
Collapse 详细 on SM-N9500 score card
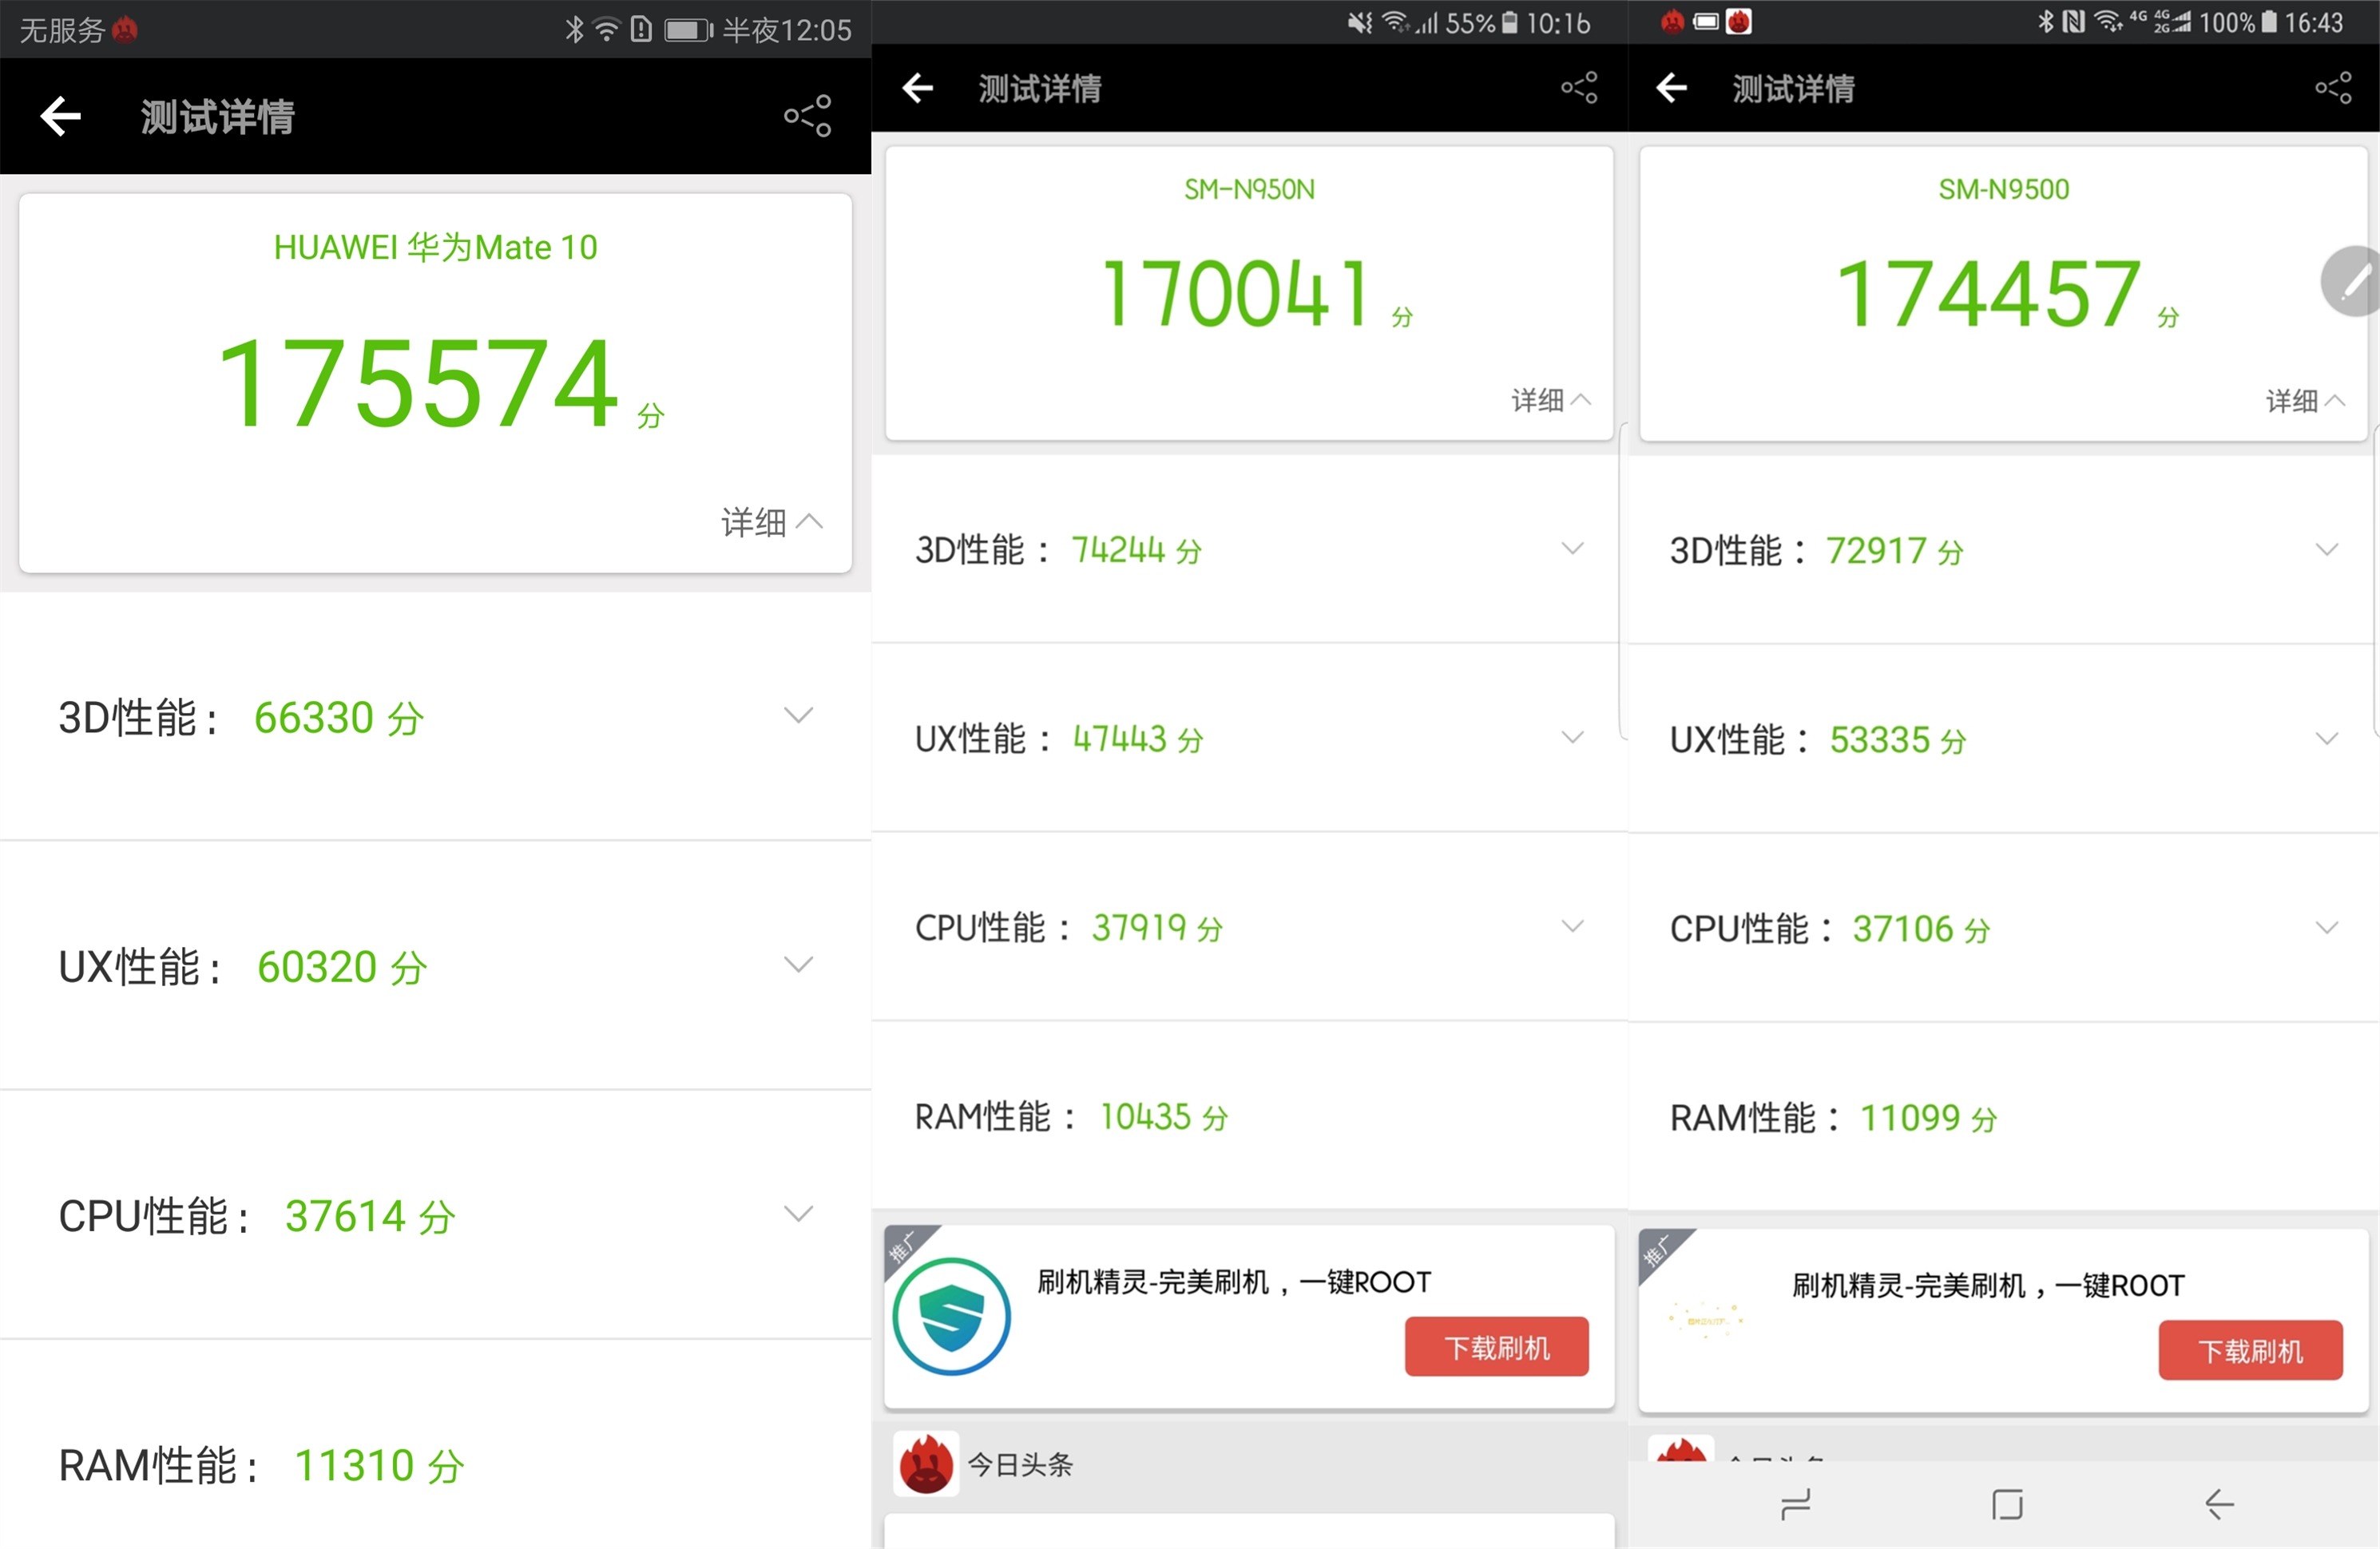click(2305, 401)
